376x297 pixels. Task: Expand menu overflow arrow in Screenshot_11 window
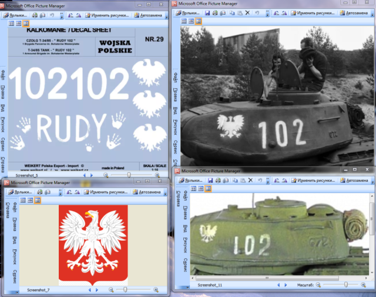[x=187, y=287]
